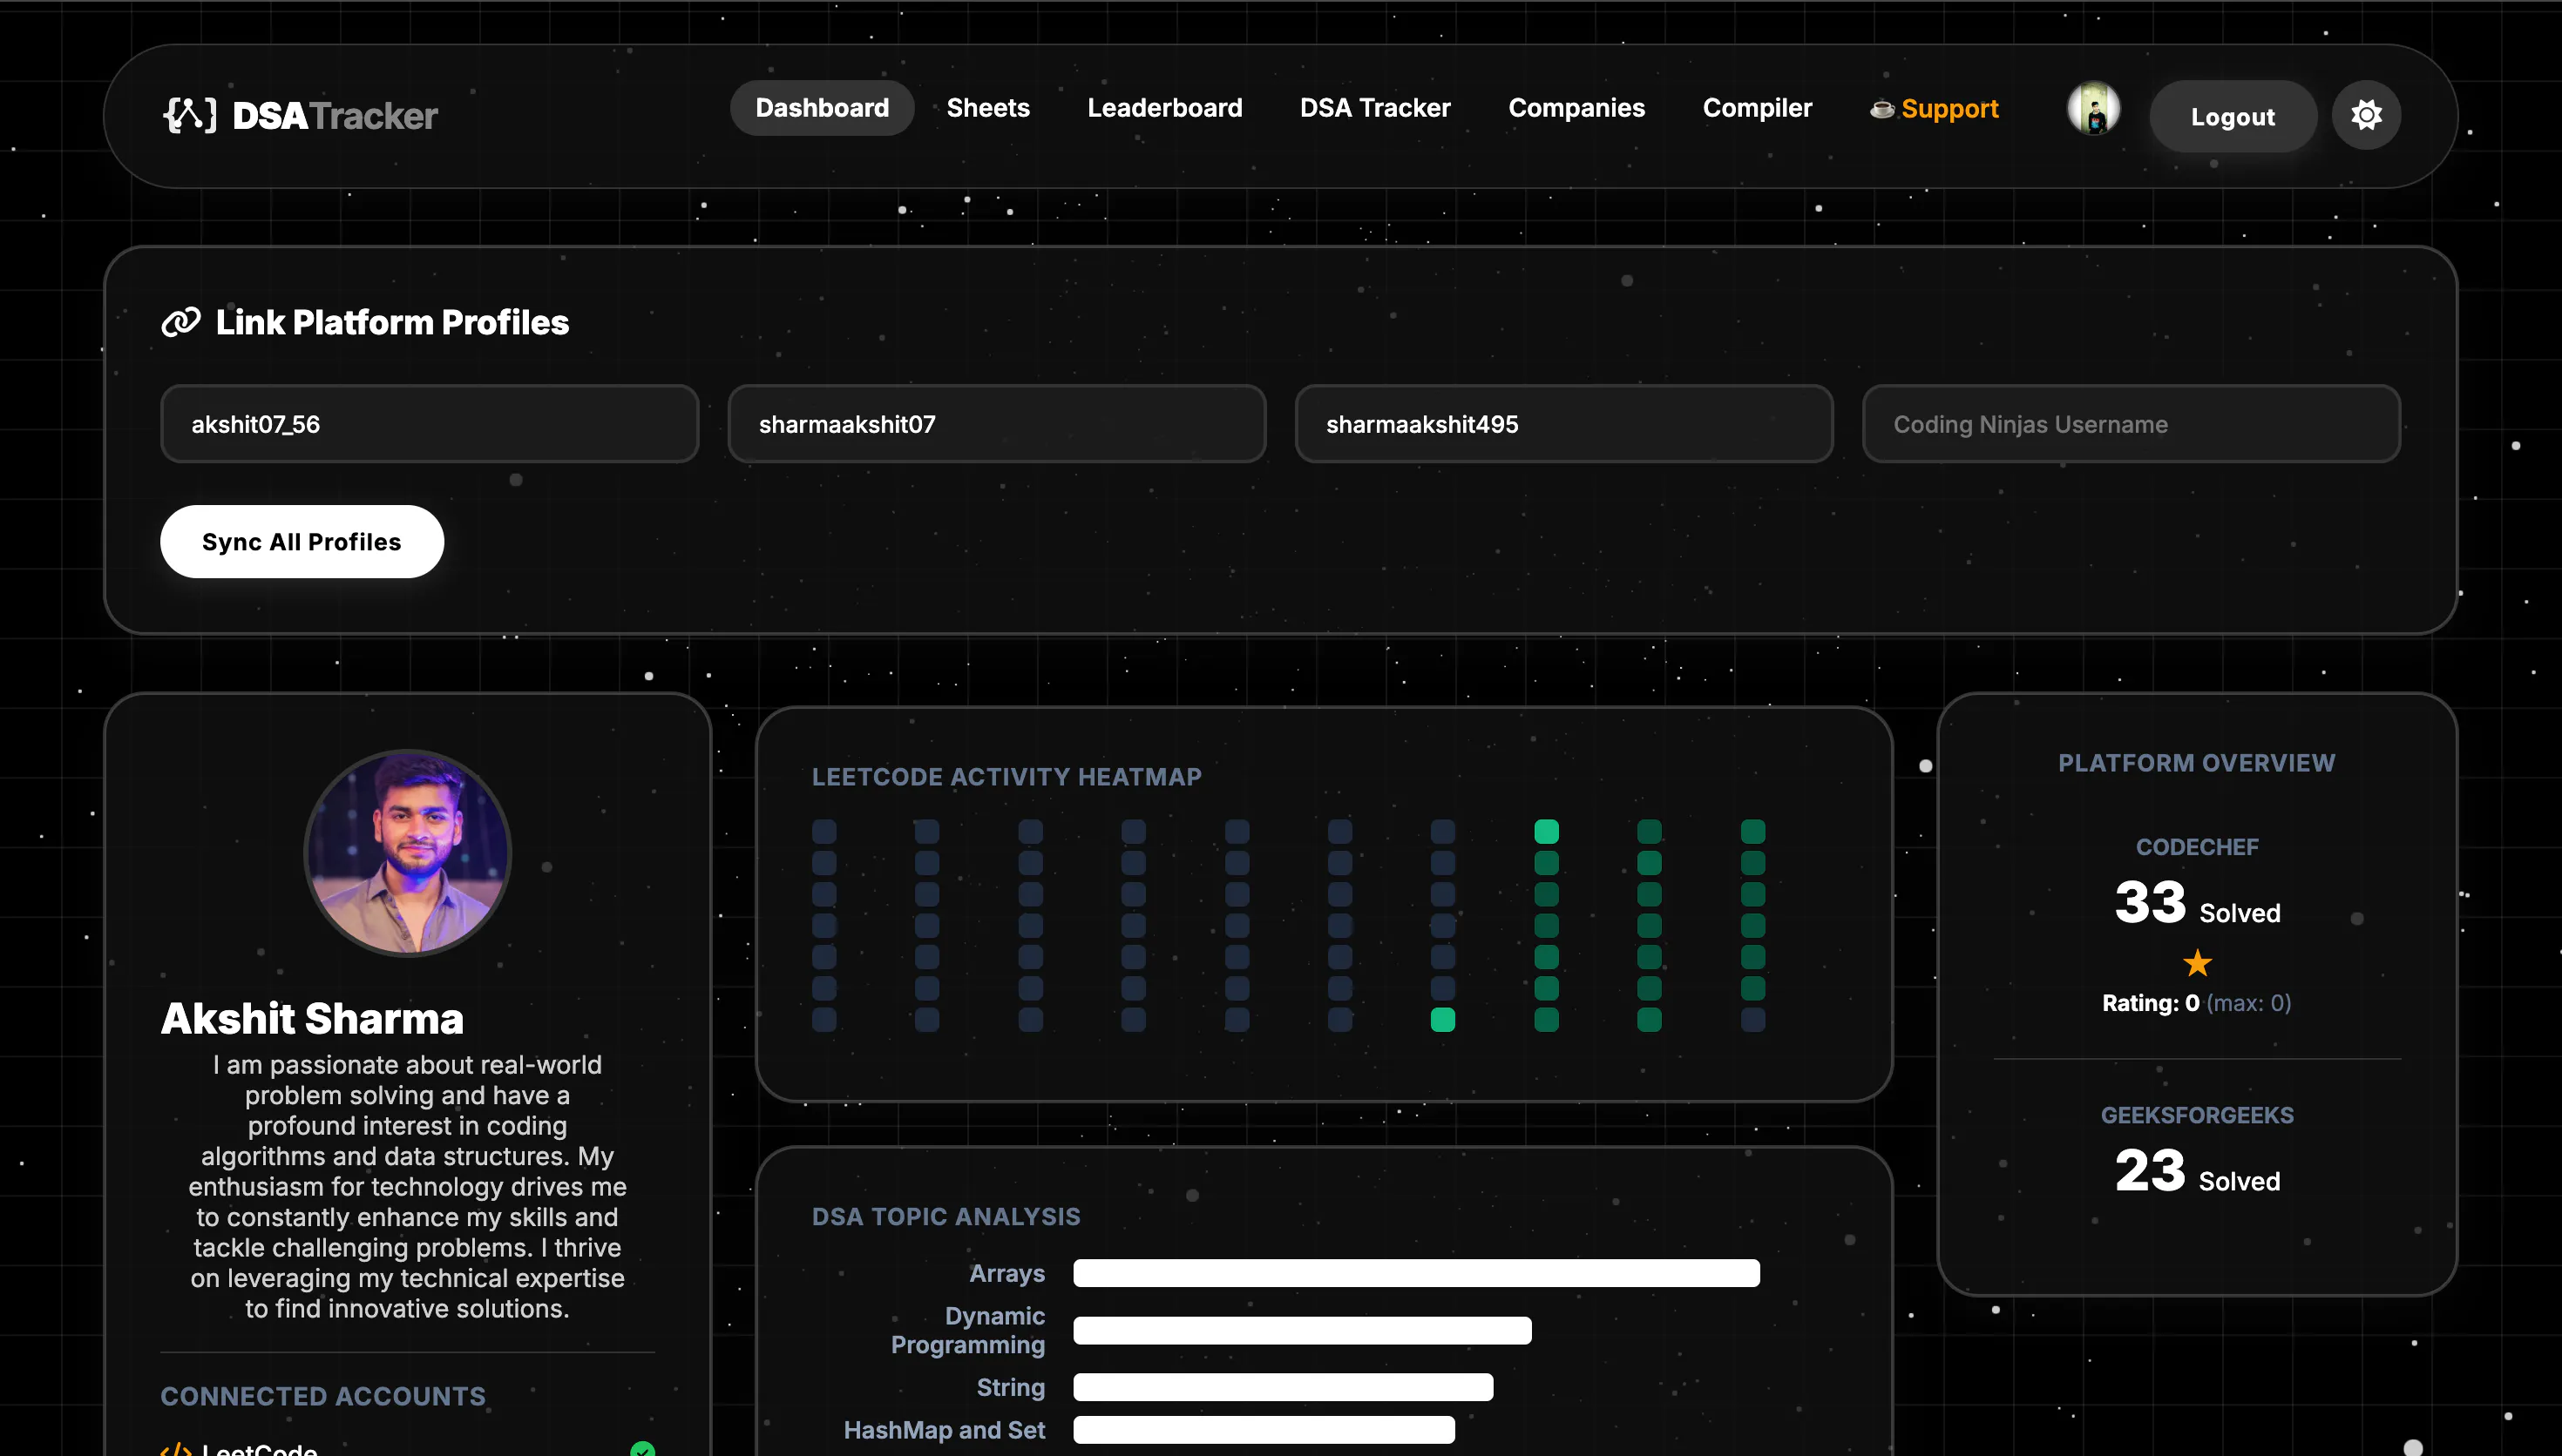
Task: Click the String topic progress bar
Action: click(1284, 1387)
